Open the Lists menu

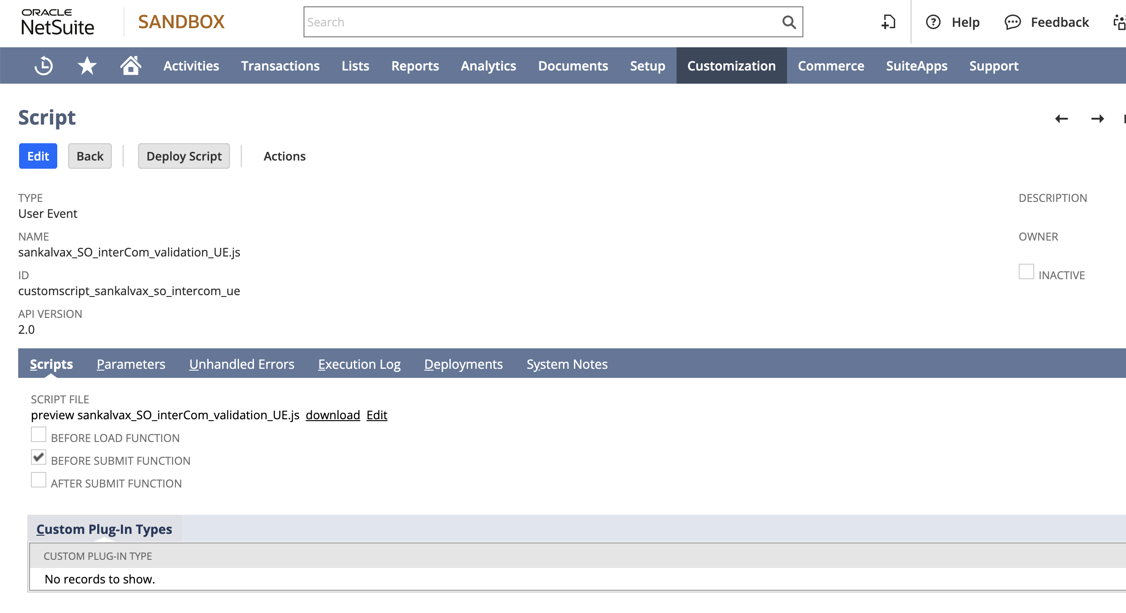pyautogui.click(x=355, y=66)
